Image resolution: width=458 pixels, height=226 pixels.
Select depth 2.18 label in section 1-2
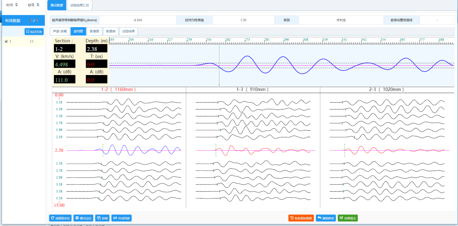[59, 137]
